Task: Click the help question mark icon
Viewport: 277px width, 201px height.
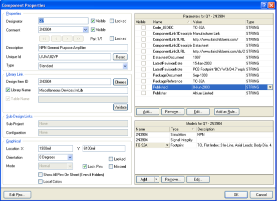Action: click(264, 5)
